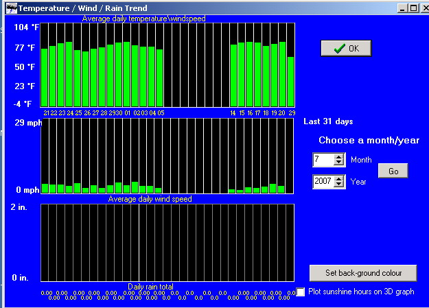Viewport: 429px width, 308px height.
Task: Click the '29 mph' axis label
Action: pyautogui.click(x=28, y=123)
